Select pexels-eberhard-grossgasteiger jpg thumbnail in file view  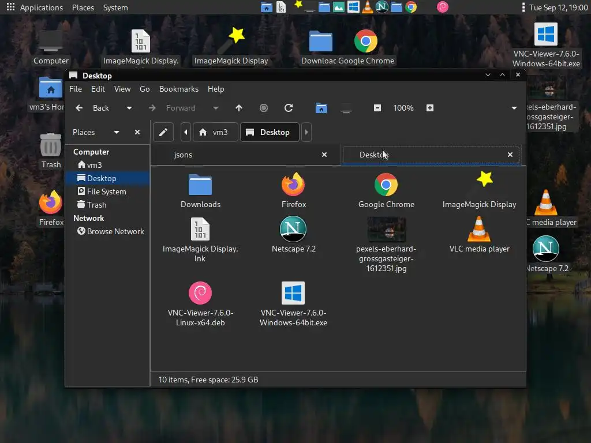tap(386, 229)
